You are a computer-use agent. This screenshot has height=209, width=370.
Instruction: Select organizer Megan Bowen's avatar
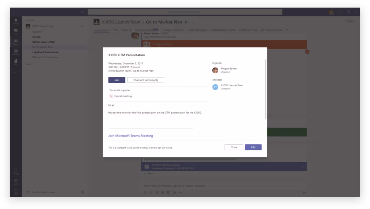click(215, 70)
